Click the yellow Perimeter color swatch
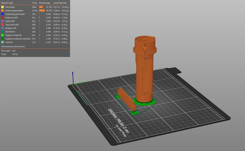245x151 pixels. click(2, 7)
